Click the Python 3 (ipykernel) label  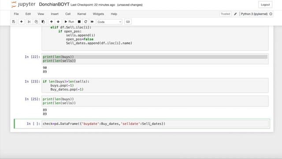pyautogui.click(x=254, y=14)
